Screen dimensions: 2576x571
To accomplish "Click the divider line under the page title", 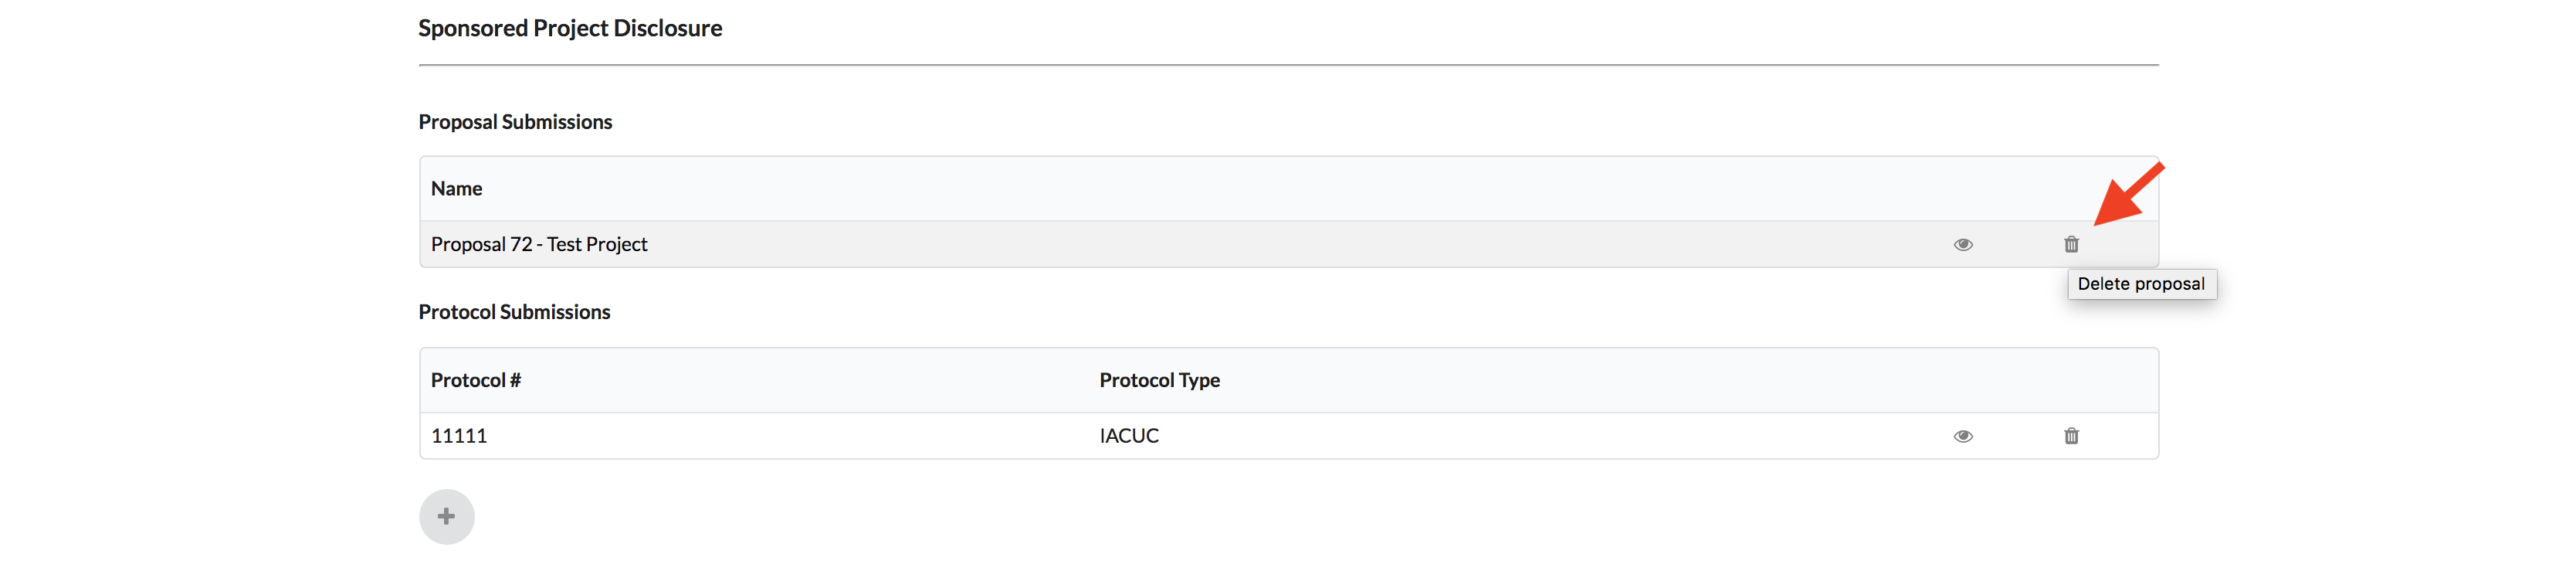I will [x=1288, y=65].
